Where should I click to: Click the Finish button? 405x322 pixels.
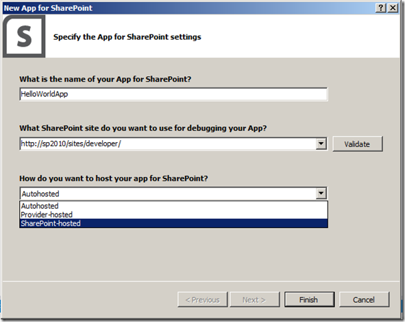309,300
